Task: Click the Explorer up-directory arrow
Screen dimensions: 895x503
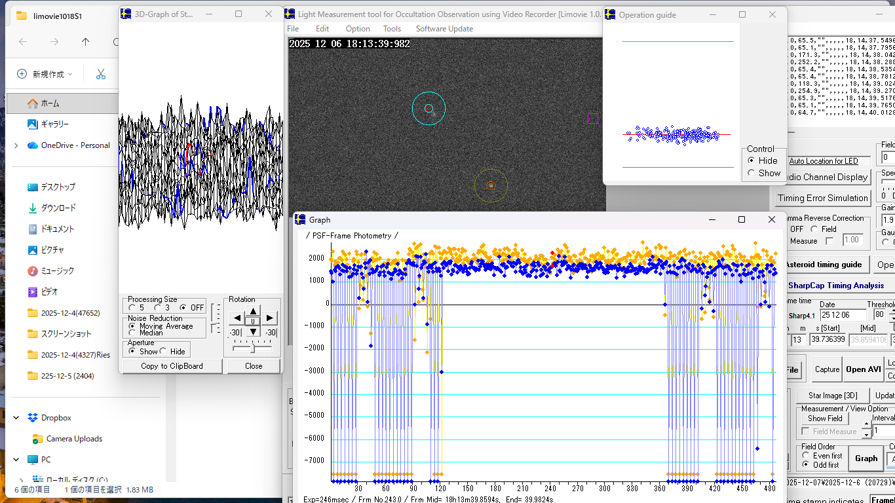Action: (x=85, y=42)
